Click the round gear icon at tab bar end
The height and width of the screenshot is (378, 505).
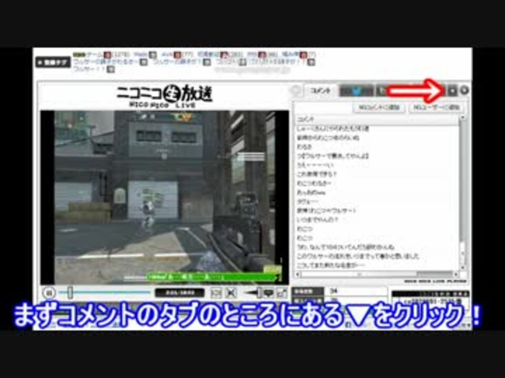point(464,91)
